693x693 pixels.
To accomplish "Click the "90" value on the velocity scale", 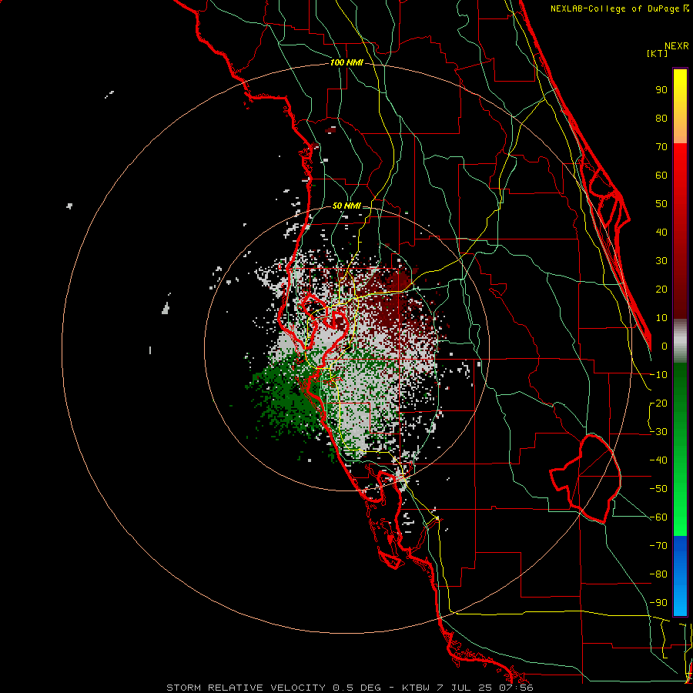I will tap(661, 90).
